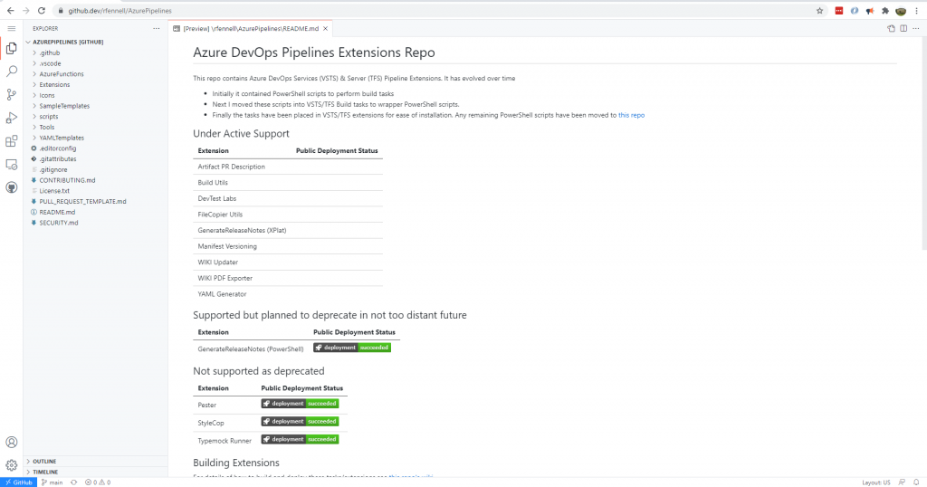Open Chrome three-dot menu
Viewport: 927px width, 487px height.
[917, 11]
